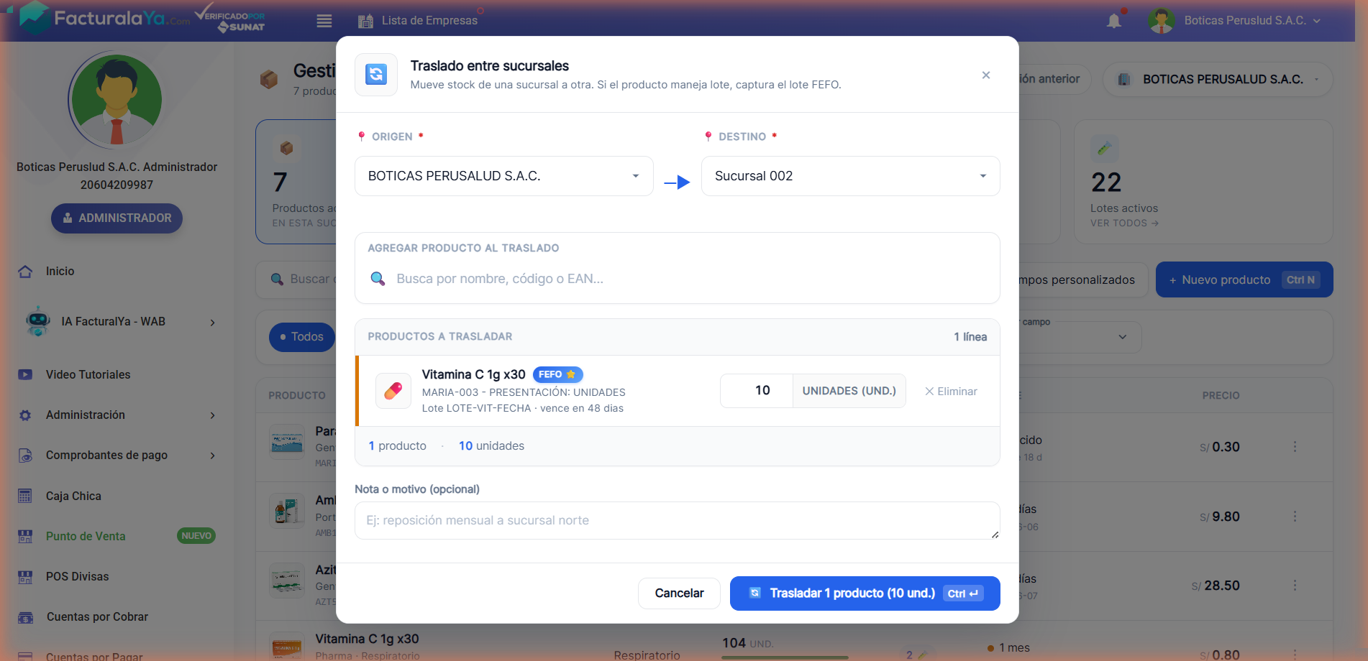
Task: Open Lista de Empresas building icon
Action: click(x=365, y=21)
